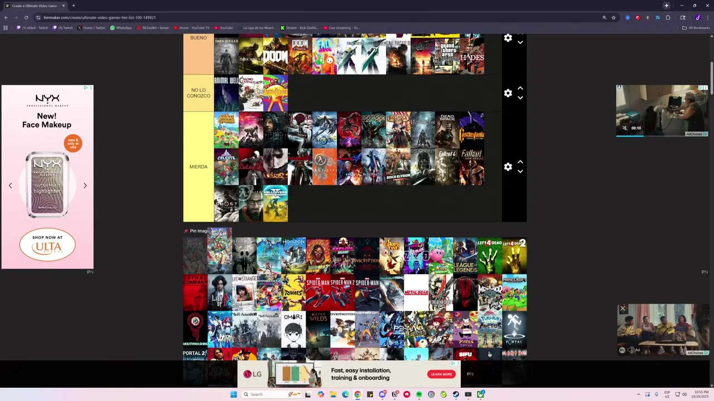The image size is (714, 401).
Task: Bookmark this page with star icon
Action: (x=614, y=17)
